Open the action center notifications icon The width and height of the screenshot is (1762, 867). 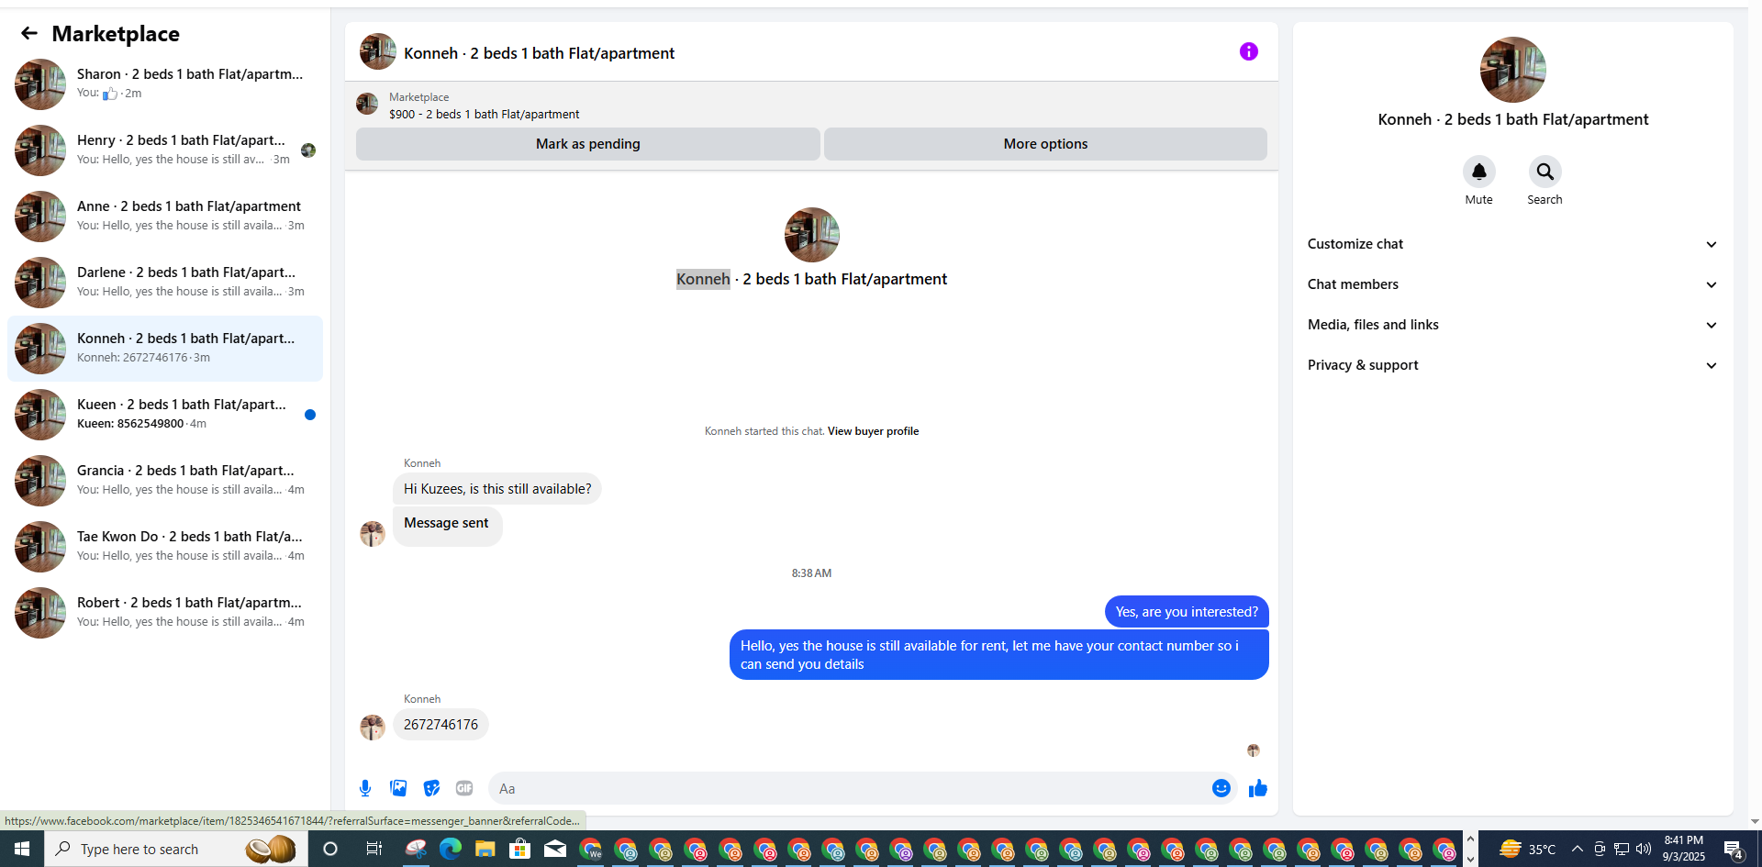pyautogui.click(x=1734, y=849)
